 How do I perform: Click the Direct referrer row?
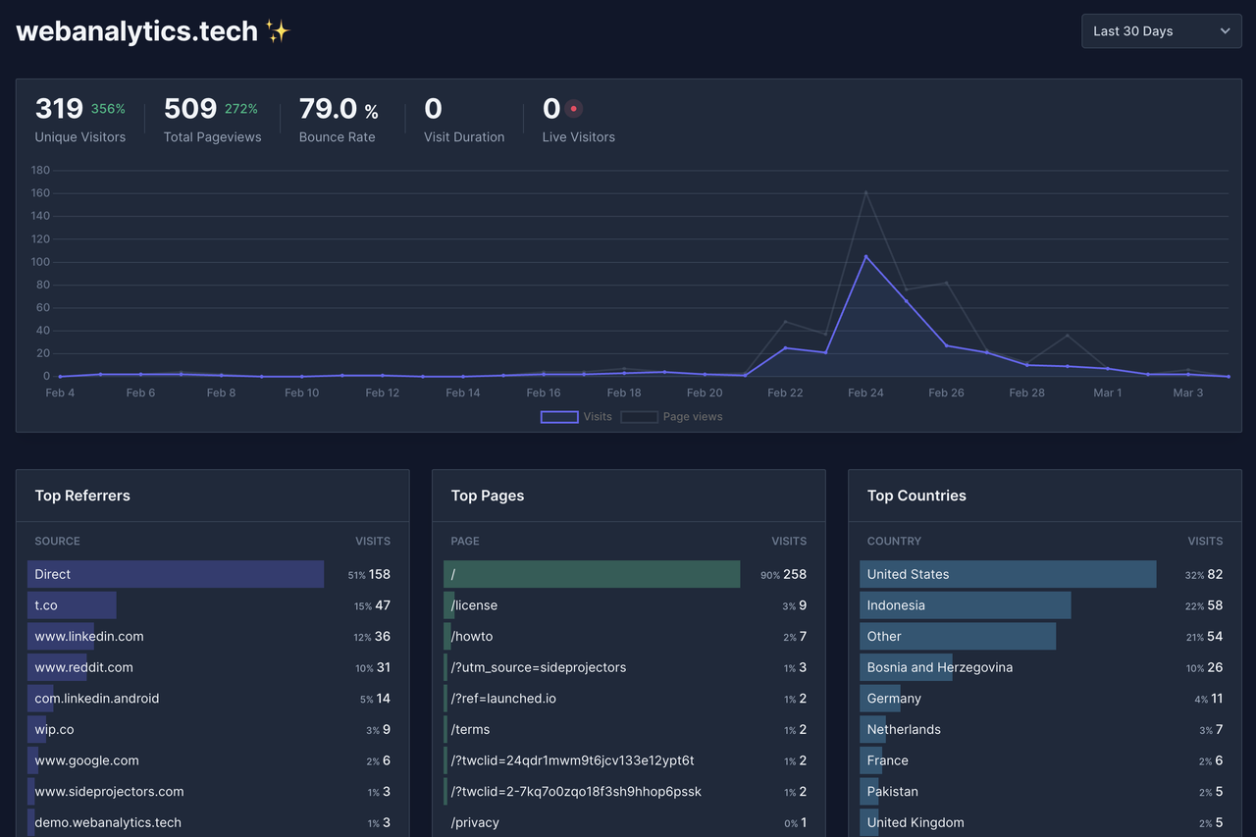[x=176, y=574]
